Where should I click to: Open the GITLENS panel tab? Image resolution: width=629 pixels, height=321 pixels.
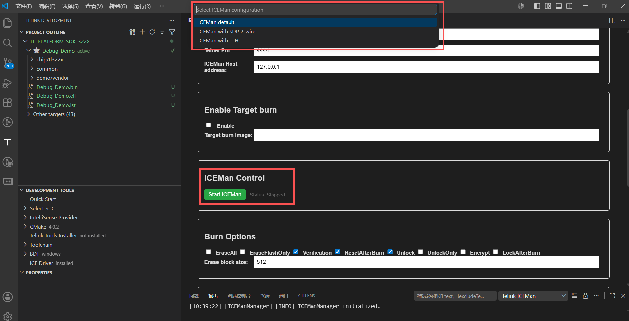(x=307, y=296)
